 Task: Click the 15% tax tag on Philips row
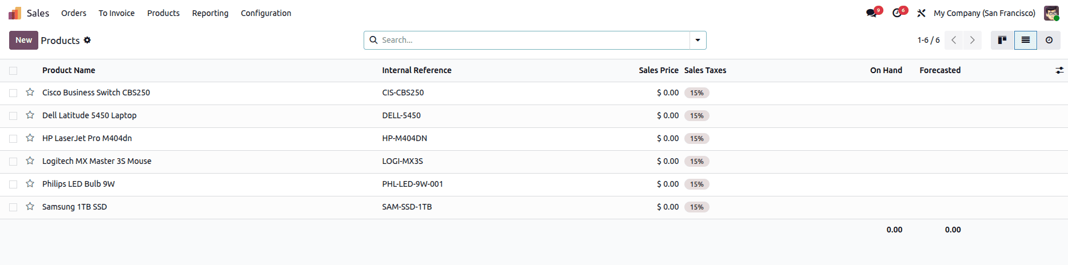point(697,184)
